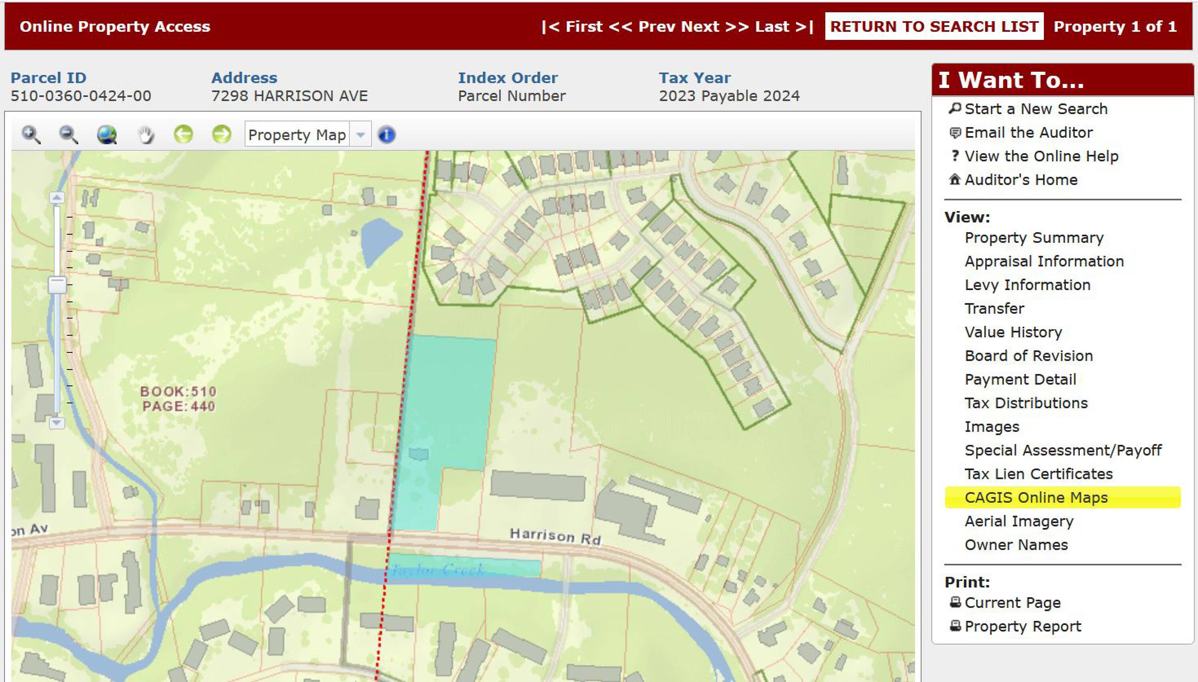Select the pan hand tool
Screen dimensions: 1198x682
(x=146, y=135)
